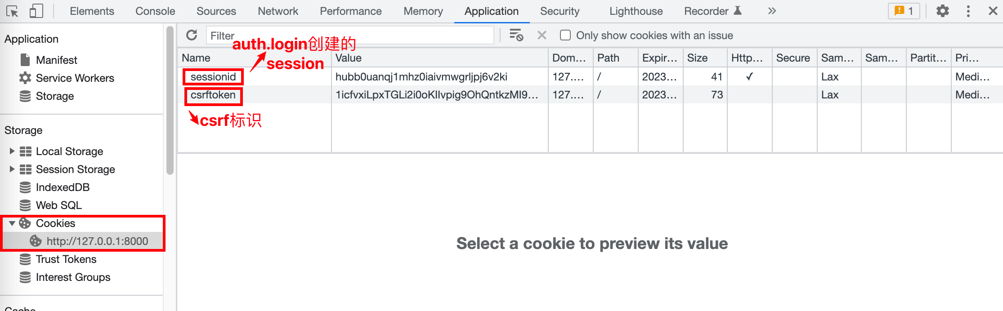Collapse the Cookies tree node
1003x311 pixels.
coord(12,223)
